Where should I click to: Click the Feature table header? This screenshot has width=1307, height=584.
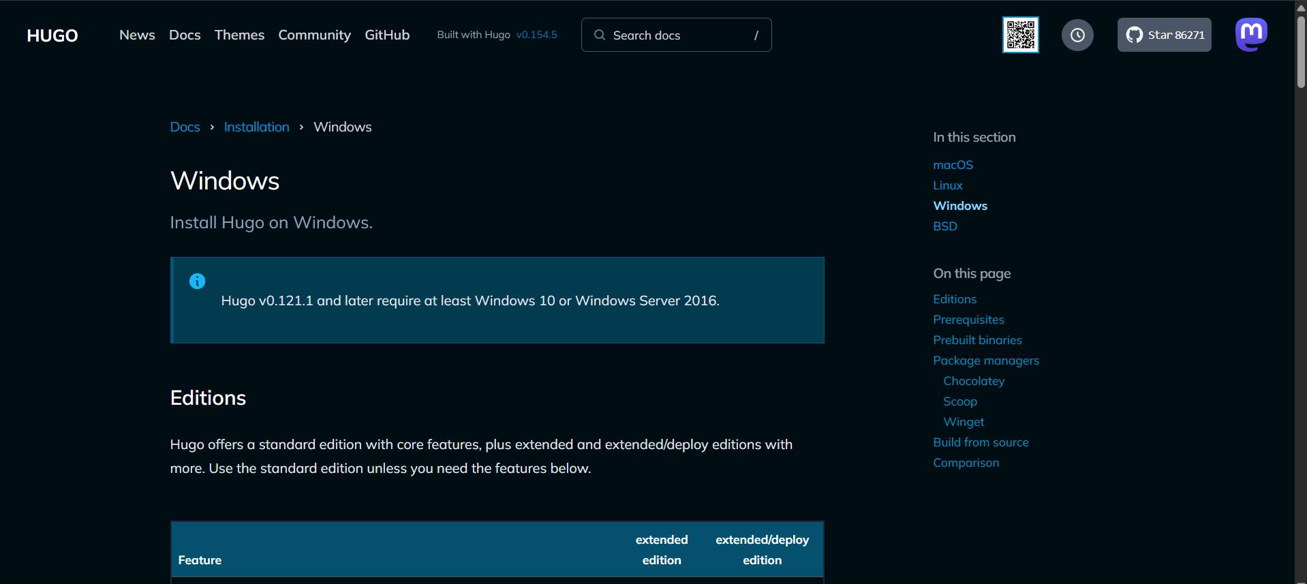tap(200, 560)
